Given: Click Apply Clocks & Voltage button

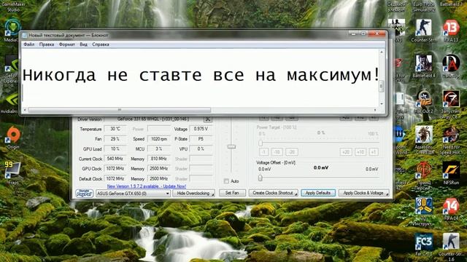Looking at the screenshot, I should 363,193.
